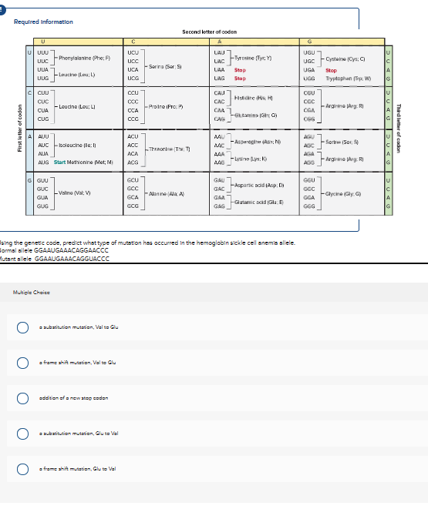This screenshot has width=428, height=519.
Task: Click the Multiple Choice label
Action: [32, 293]
